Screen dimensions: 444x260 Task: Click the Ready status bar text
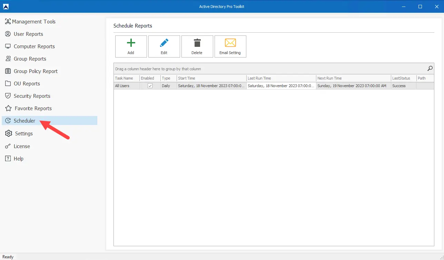8,257
